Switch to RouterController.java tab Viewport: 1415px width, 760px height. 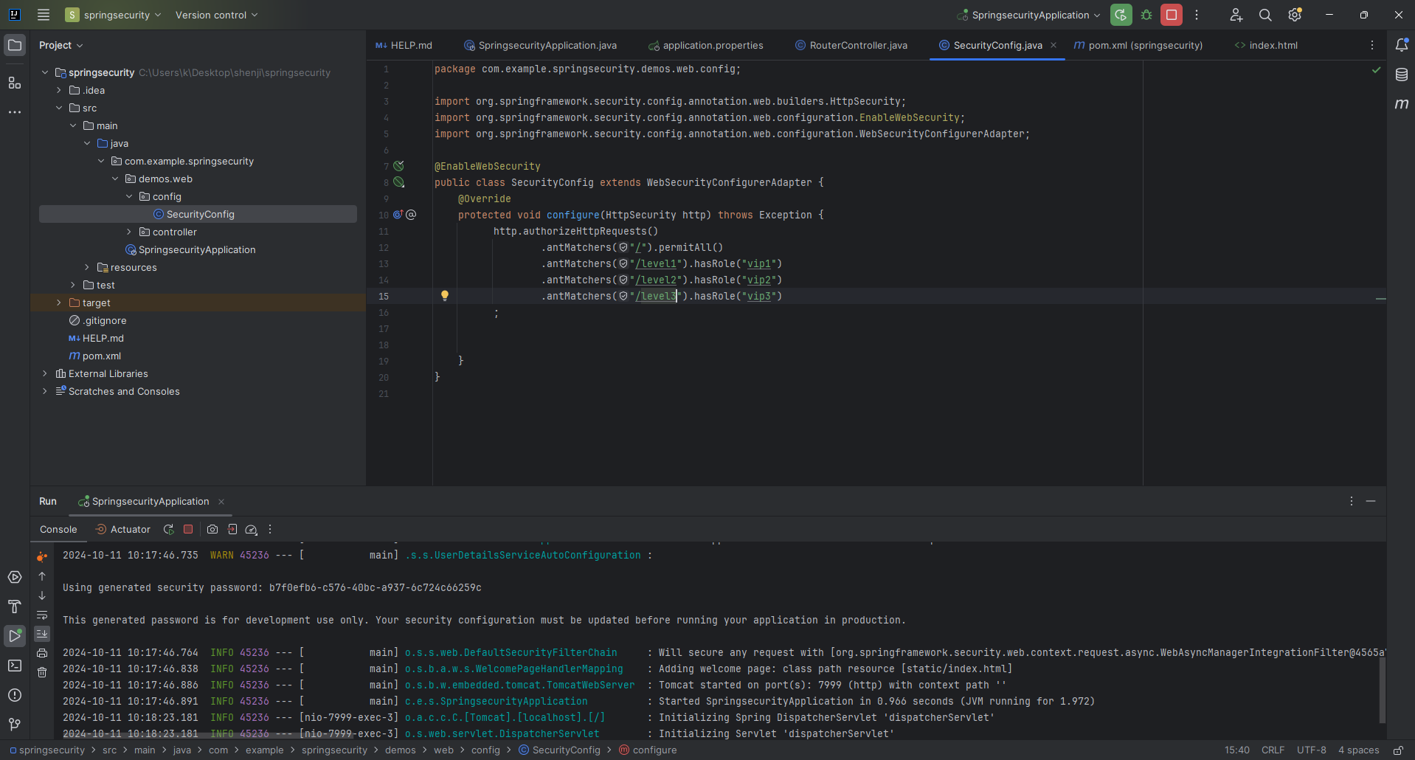tap(851, 45)
